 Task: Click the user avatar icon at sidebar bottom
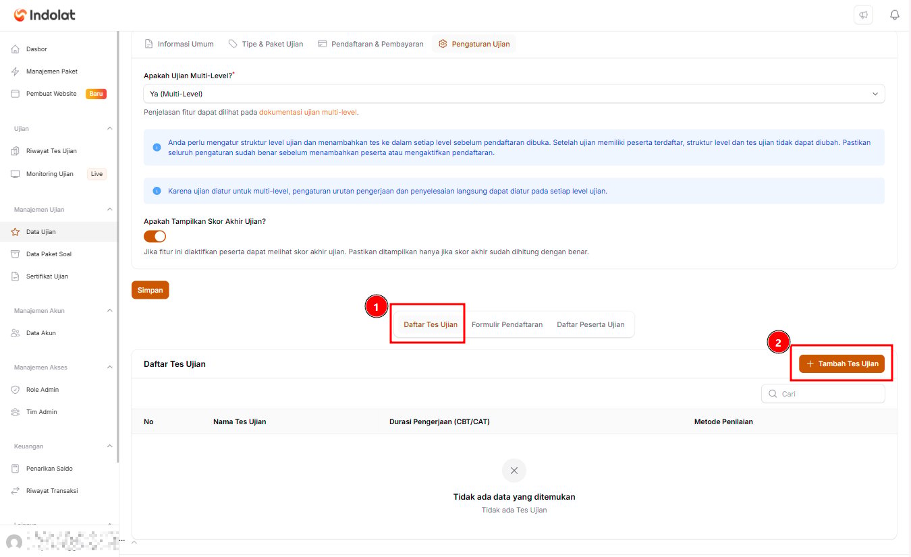point(13,543)
